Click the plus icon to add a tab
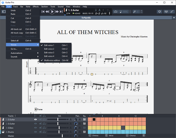Viewport: 176px width, 138px height. [174, 18]
